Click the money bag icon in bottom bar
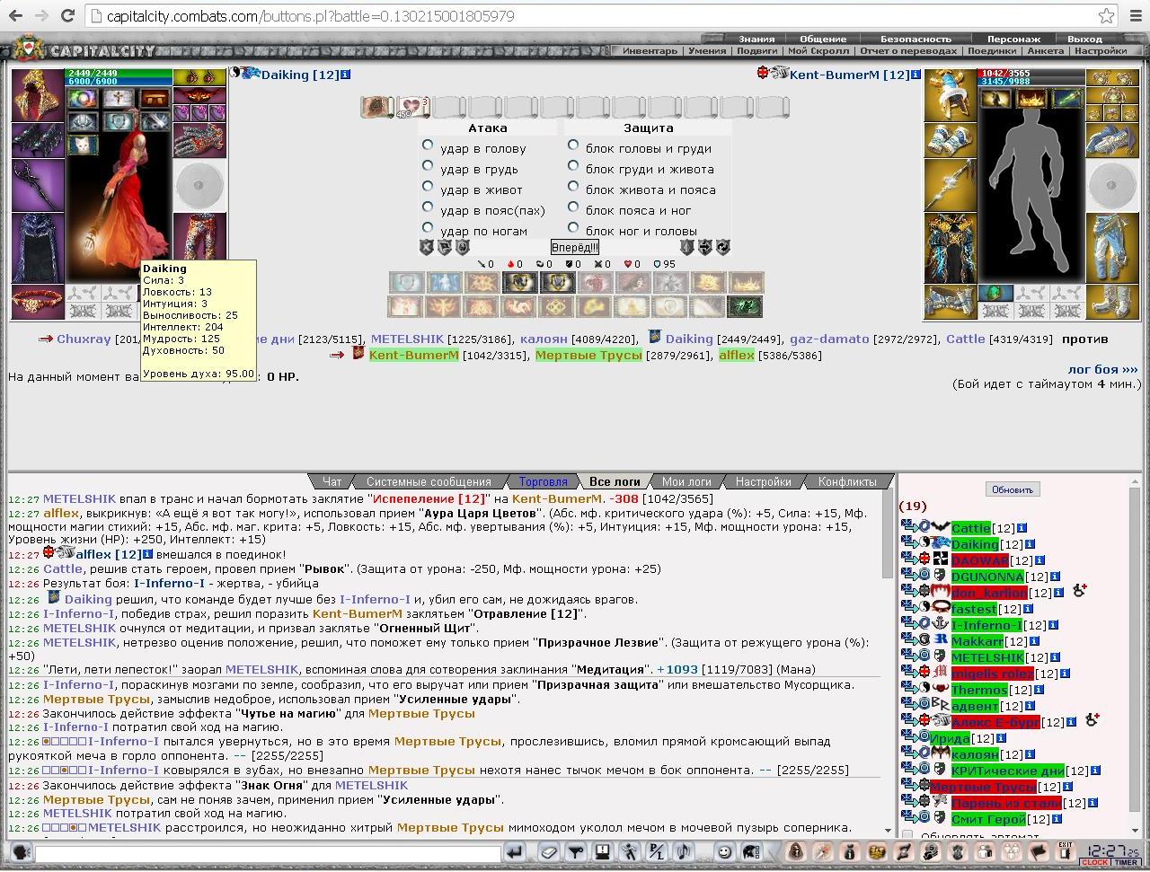The width and height of the screenshot is (1150, 872). point(849,852)
